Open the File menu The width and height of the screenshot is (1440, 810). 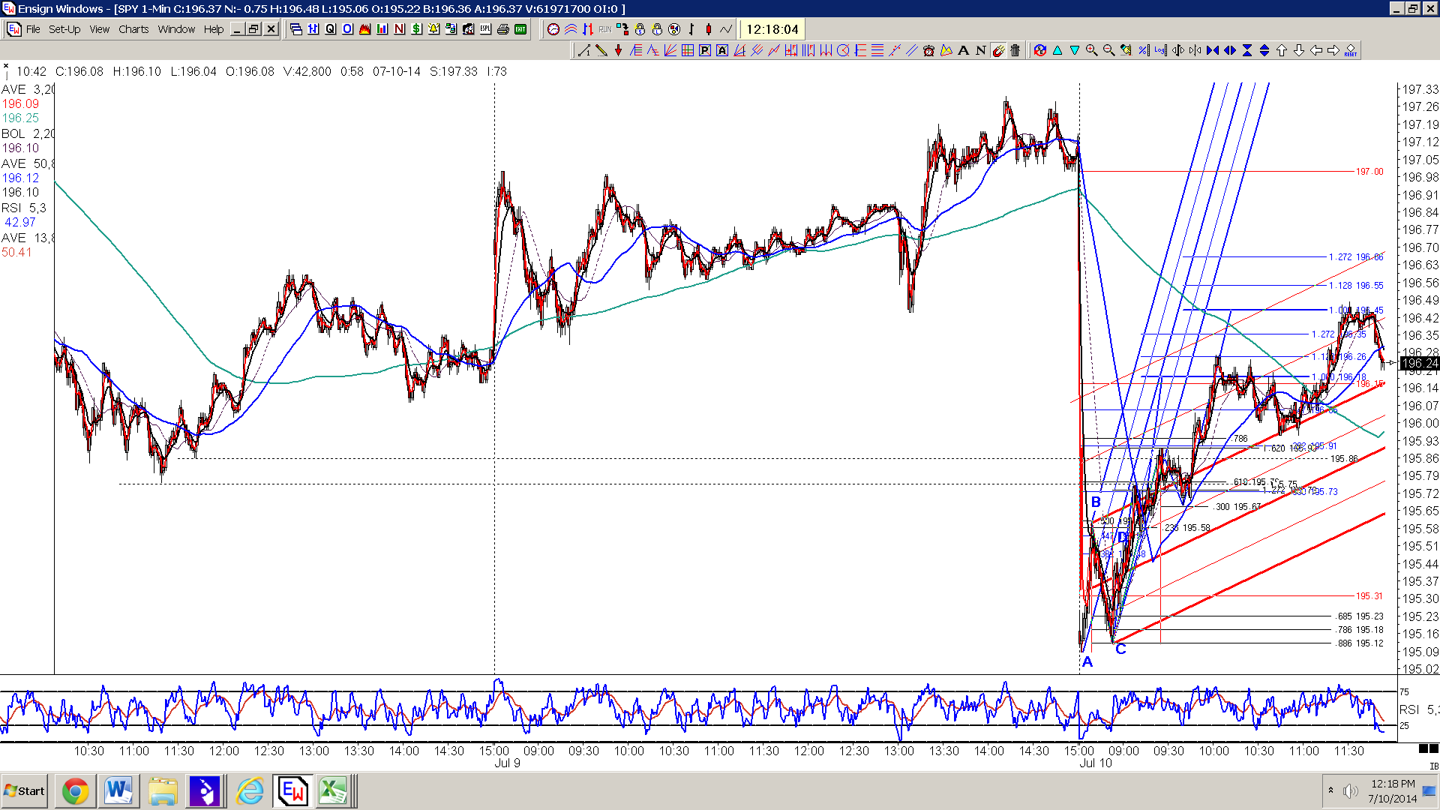tap(33, 29)
